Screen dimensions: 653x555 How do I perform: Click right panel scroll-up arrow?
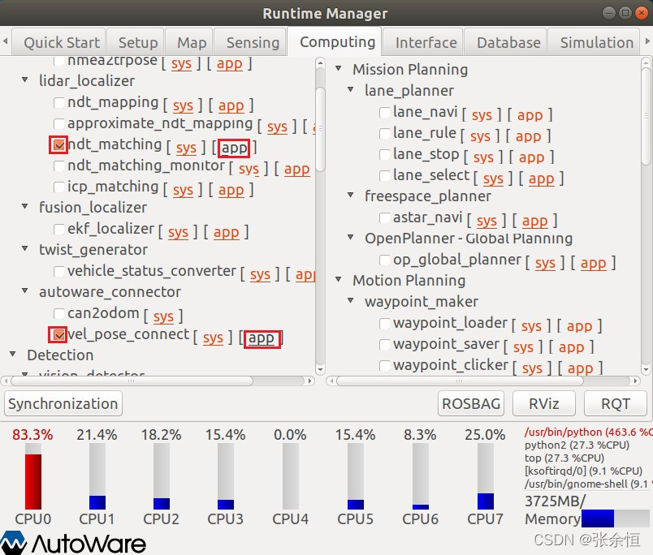tap(646, 62)
